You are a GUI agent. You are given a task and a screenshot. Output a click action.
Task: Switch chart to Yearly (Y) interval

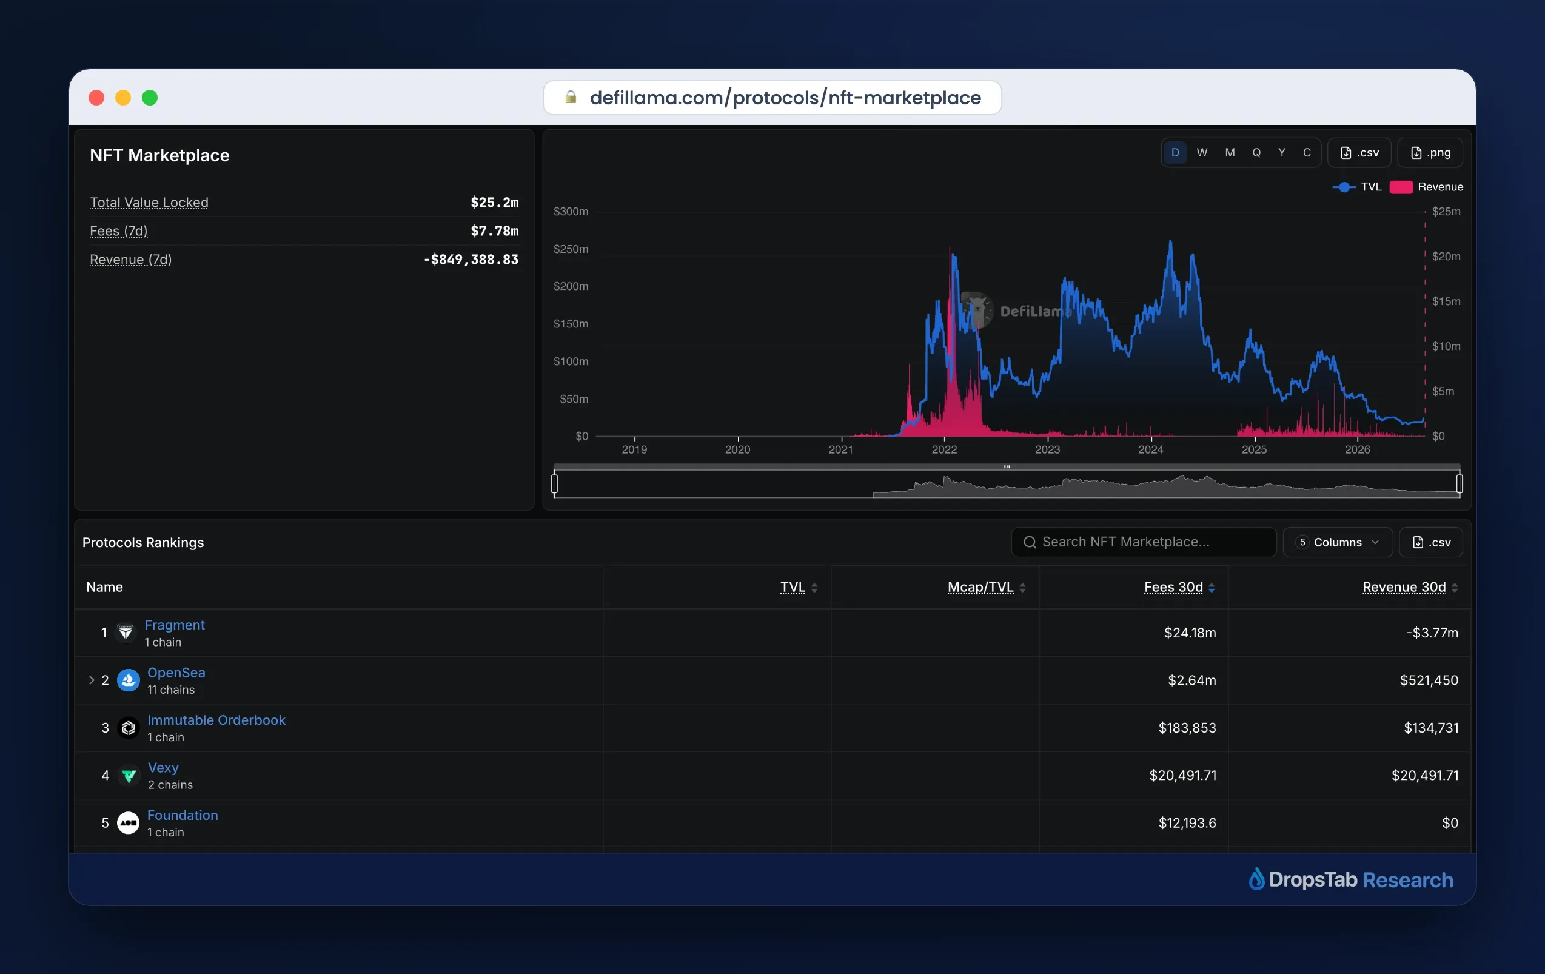1281,153
